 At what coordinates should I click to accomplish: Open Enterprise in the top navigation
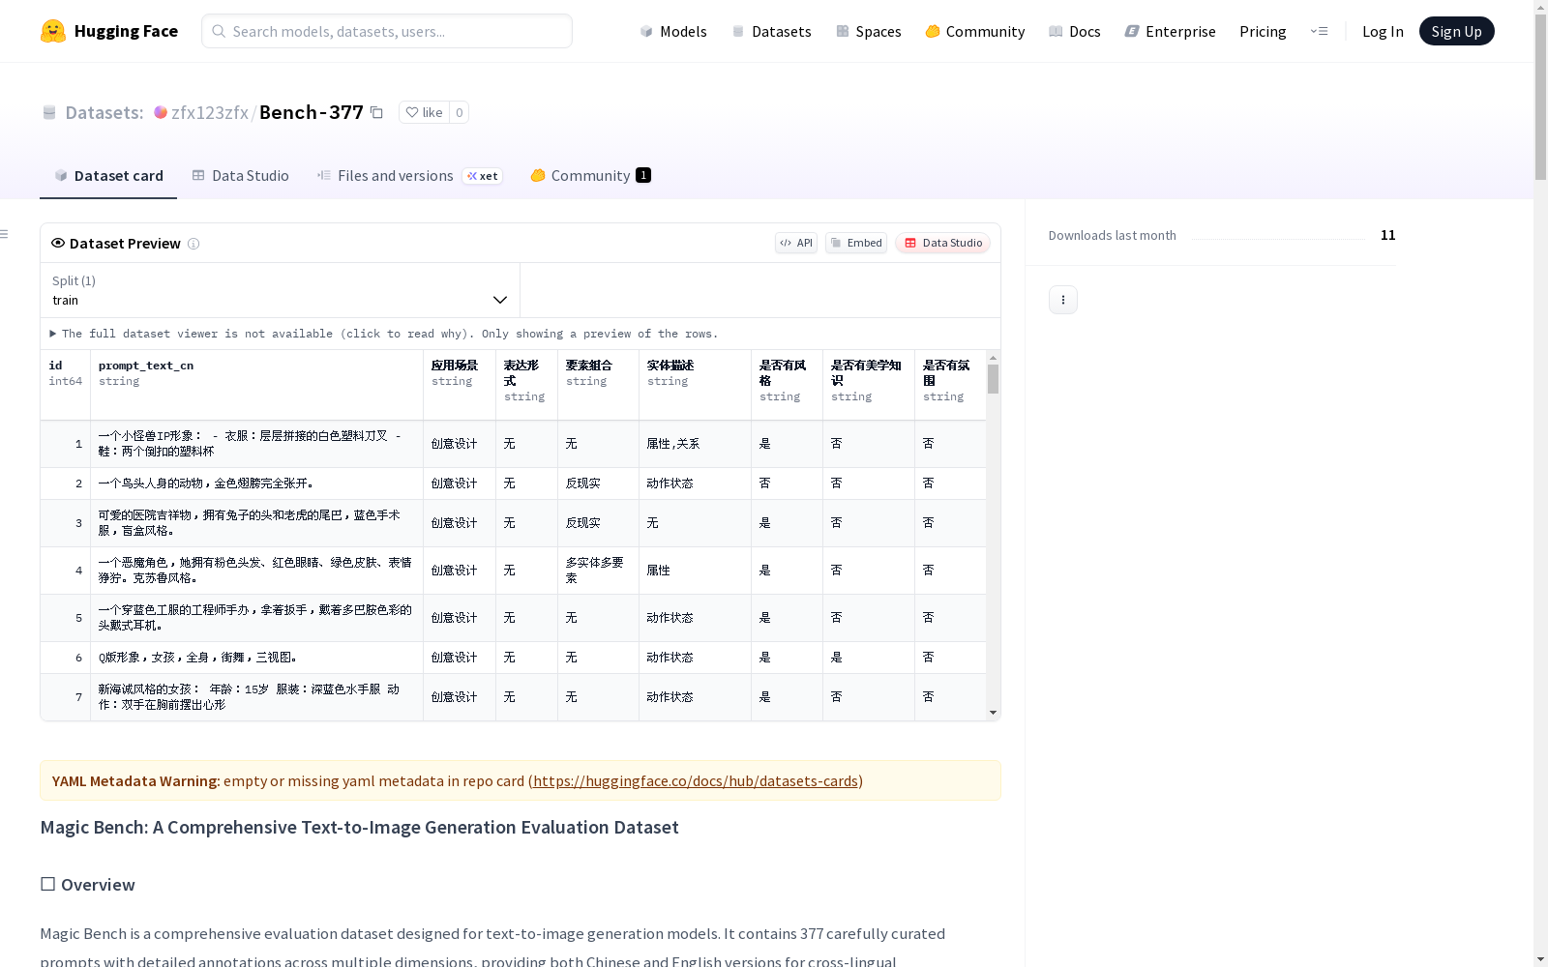click(1171, 31)
